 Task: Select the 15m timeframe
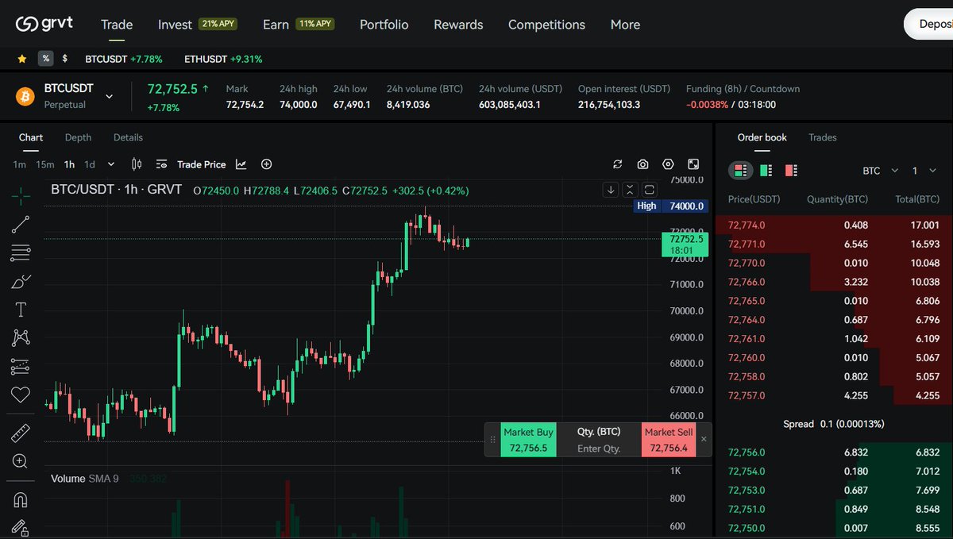[44, 164]
